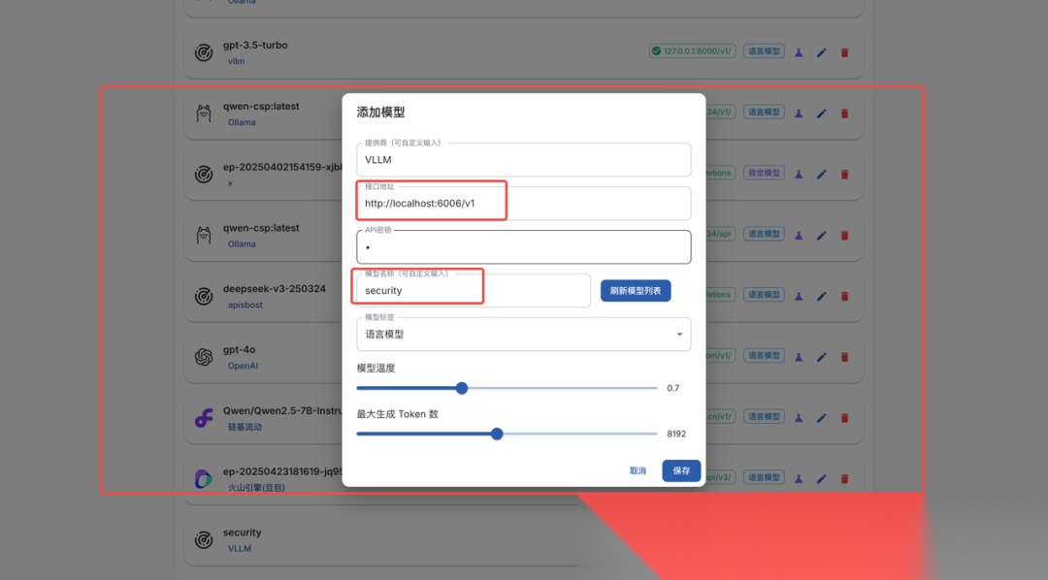Screen dimensions: 1048x580
Task: Click the gpt-3.5-turbo model name
Action: [x=255, y=46]
